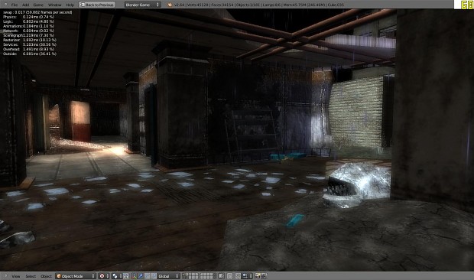Enable the rotate manipulator icon
474x280 pixels.
148,275
